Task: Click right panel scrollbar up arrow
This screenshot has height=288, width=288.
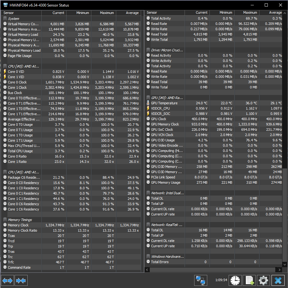Action: (x=285, y=13)
